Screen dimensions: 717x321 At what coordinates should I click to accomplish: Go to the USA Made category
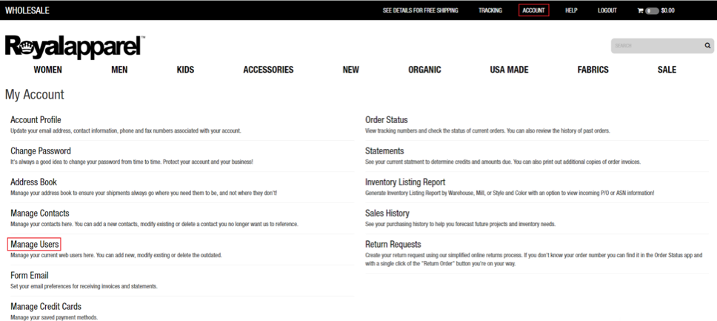point(509,70)
